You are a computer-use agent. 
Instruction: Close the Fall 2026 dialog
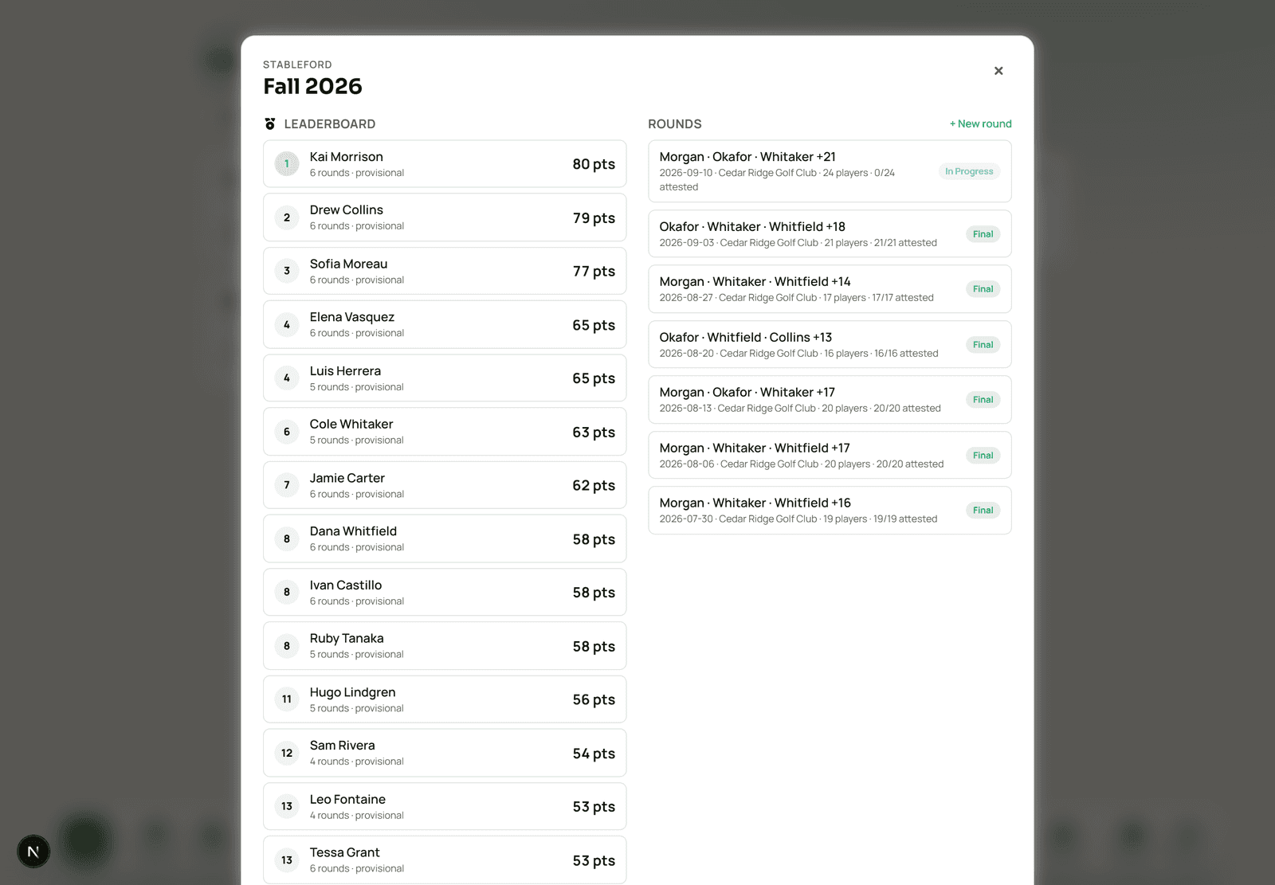(998, 71)
